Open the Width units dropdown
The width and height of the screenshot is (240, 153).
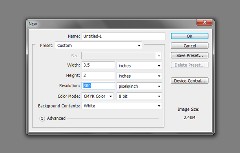pos(139,66)
